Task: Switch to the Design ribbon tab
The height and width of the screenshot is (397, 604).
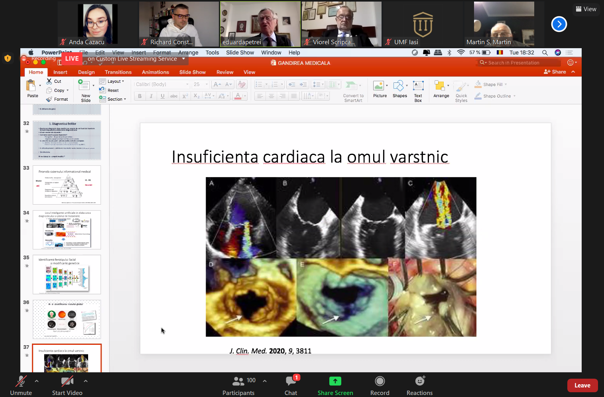Action: (x=87, y=72)
